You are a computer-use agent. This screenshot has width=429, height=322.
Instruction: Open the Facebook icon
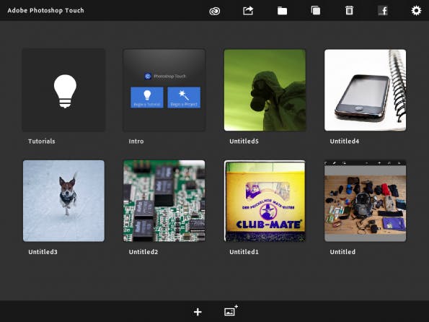coord(383,11)
